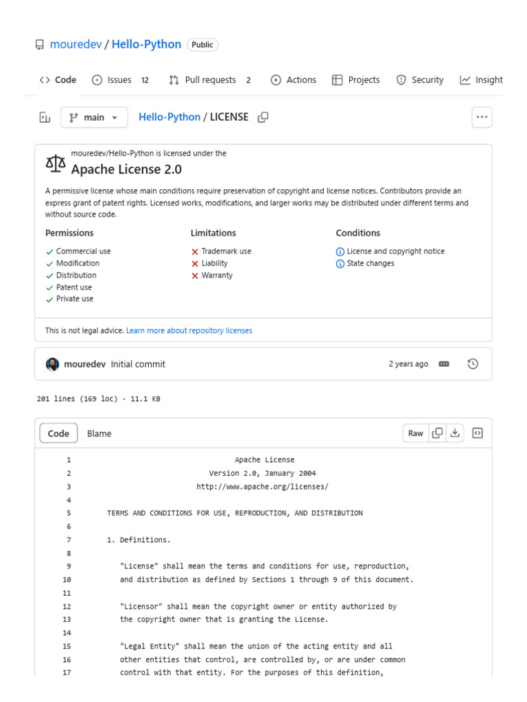This screenshot has height=702, width=527.
Task: Open the three-dots more options menu
Action: tap(482, 117)
